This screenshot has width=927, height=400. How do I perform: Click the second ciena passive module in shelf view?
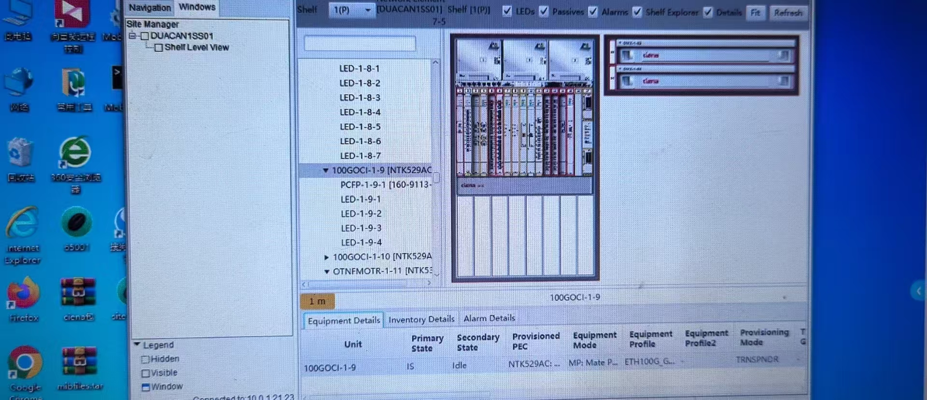click(x=706, y=81)
